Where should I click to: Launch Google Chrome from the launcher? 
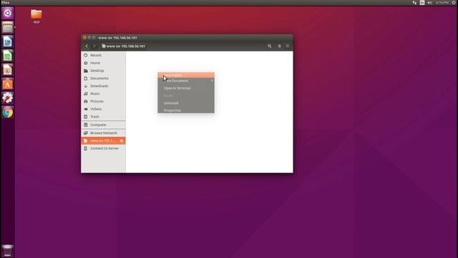click(8, 112)
